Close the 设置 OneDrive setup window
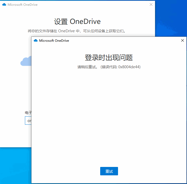Viewport: 187px width, 184px height. click(151, 4)
